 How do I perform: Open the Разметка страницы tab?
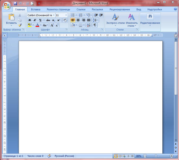click(58, 10)
